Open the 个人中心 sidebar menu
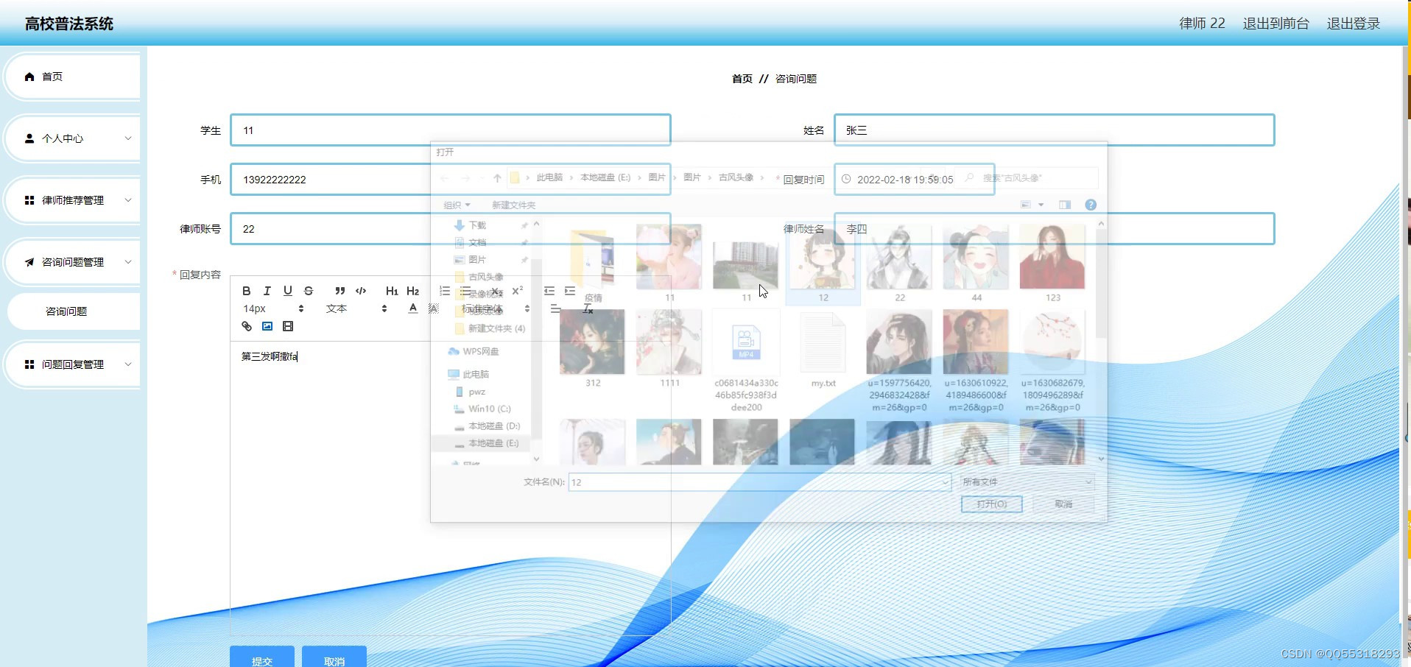This screenshot has height=667, width=1411. (x=72, y=138)
